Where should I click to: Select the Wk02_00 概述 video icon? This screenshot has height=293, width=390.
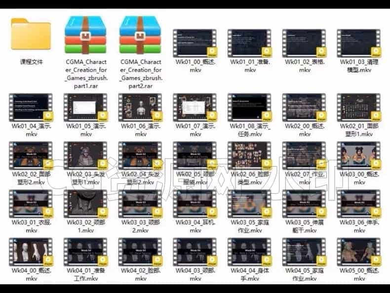pos(305,108)
